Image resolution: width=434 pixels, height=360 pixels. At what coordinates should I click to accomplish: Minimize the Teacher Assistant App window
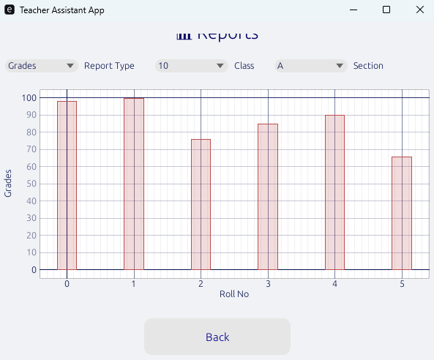(353, 10)
